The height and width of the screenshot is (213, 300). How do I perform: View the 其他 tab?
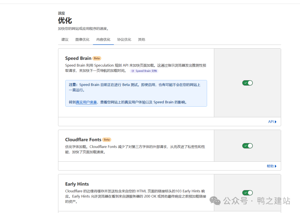click(141, 39)
